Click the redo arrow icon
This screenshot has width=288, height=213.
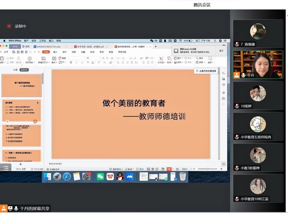point(35,52)
